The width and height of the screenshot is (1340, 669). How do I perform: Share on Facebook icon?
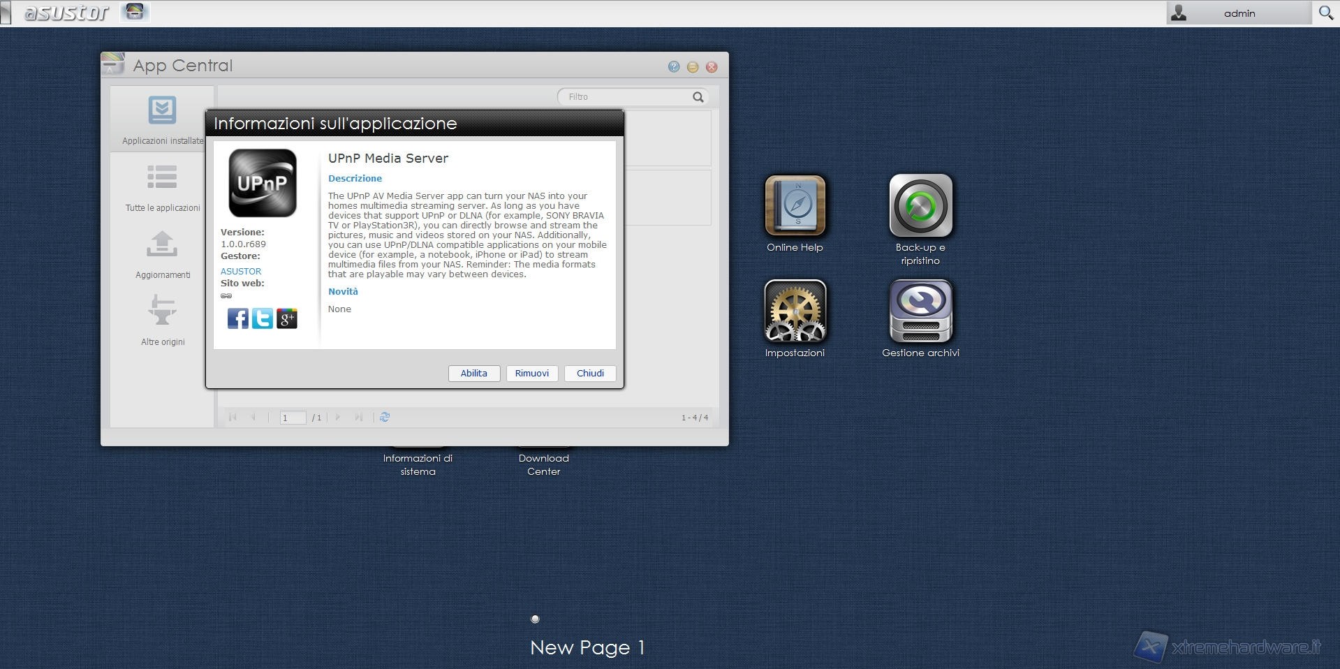point(237,318)
